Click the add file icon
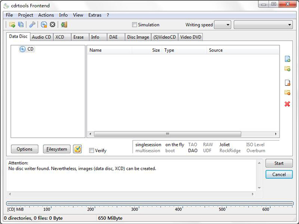Image resolution: width=299 pixels, height=224 pixels. click(288, 59)
